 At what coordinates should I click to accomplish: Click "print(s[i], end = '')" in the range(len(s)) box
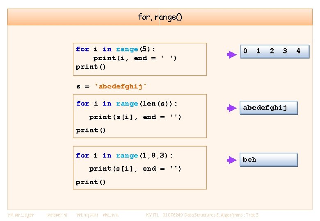click(x=135, y=117)
